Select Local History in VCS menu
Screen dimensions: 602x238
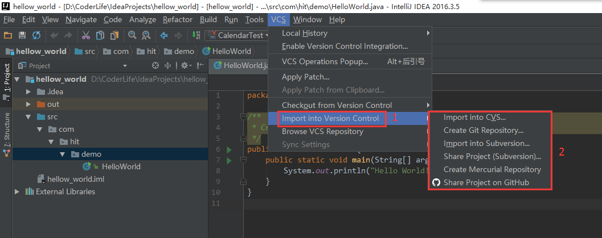click(350, 34)
